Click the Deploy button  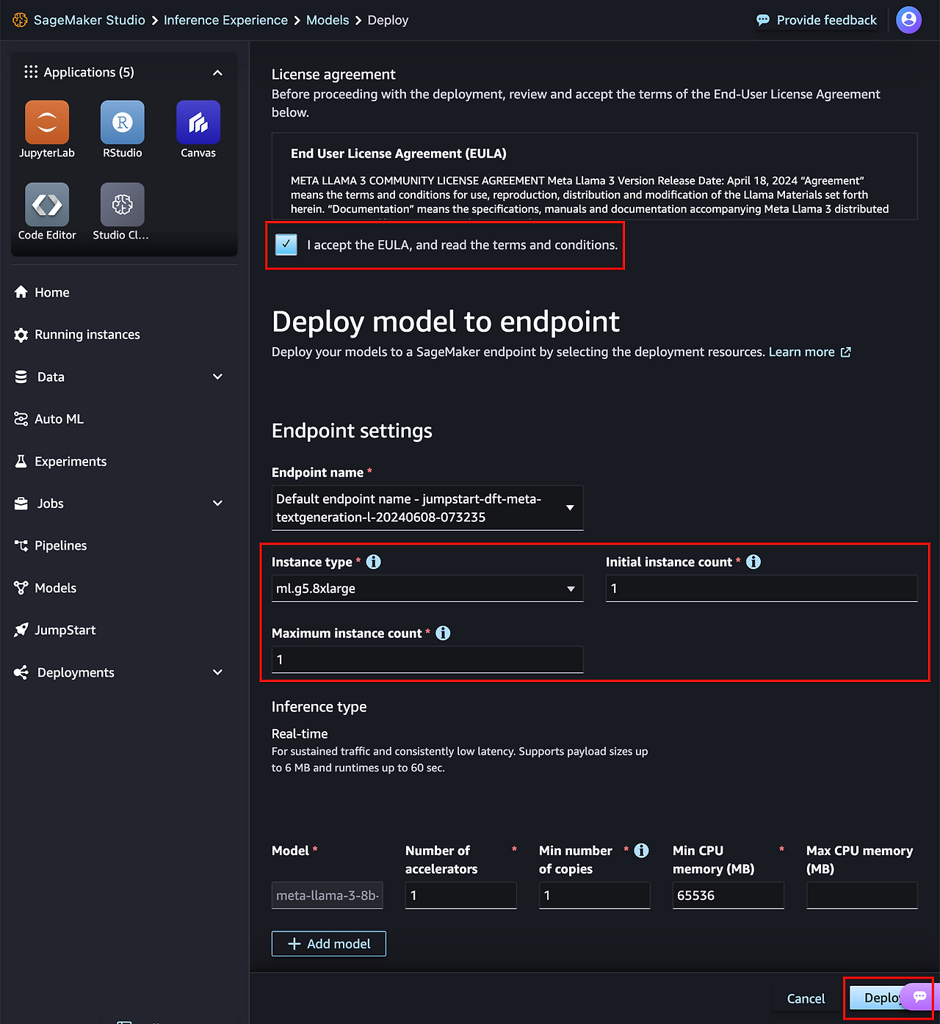[x=875, y=998]
